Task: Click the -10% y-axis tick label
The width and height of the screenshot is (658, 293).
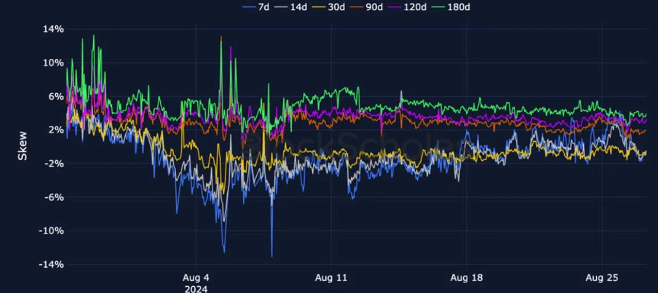Action: point(52,231)
